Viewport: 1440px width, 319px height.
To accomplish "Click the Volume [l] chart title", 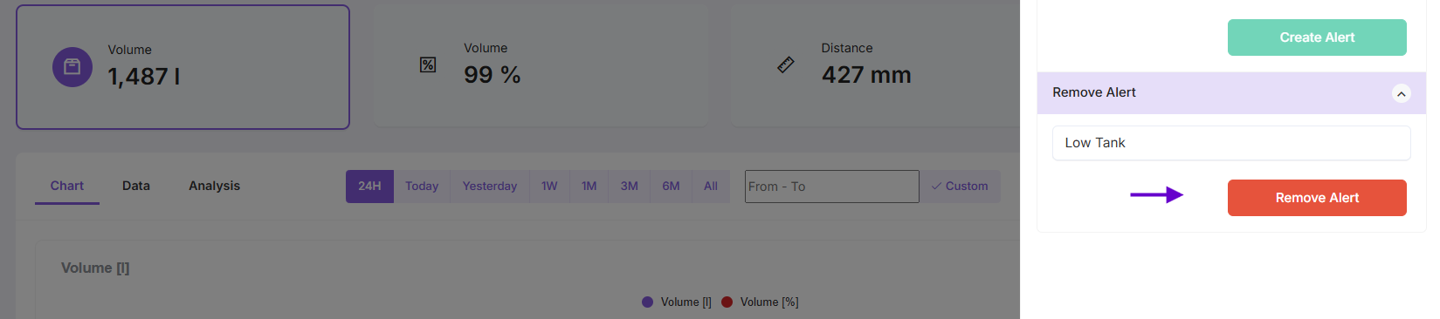I will pos(95,268).
